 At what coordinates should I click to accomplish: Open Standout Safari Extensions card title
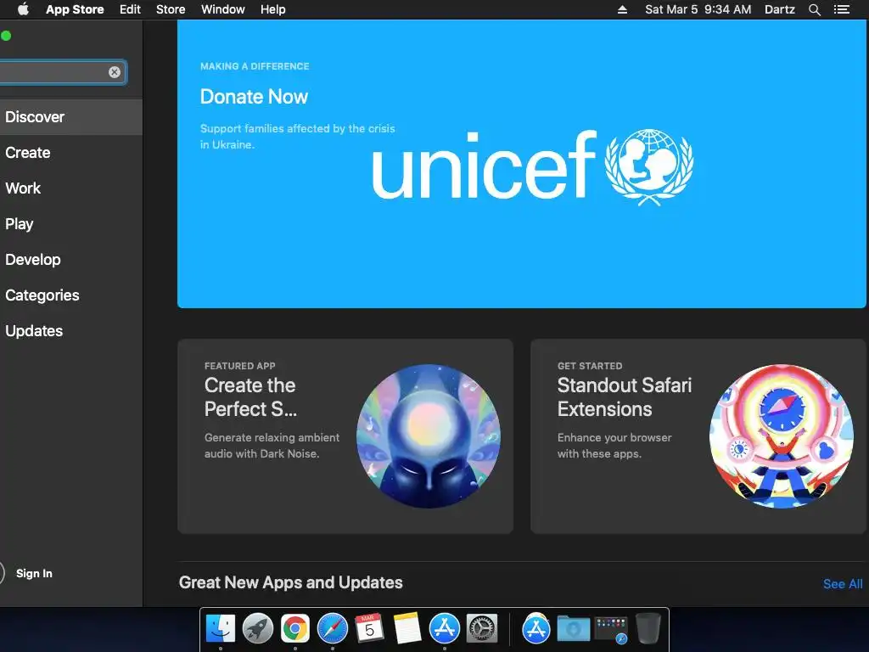coord(625,397)
